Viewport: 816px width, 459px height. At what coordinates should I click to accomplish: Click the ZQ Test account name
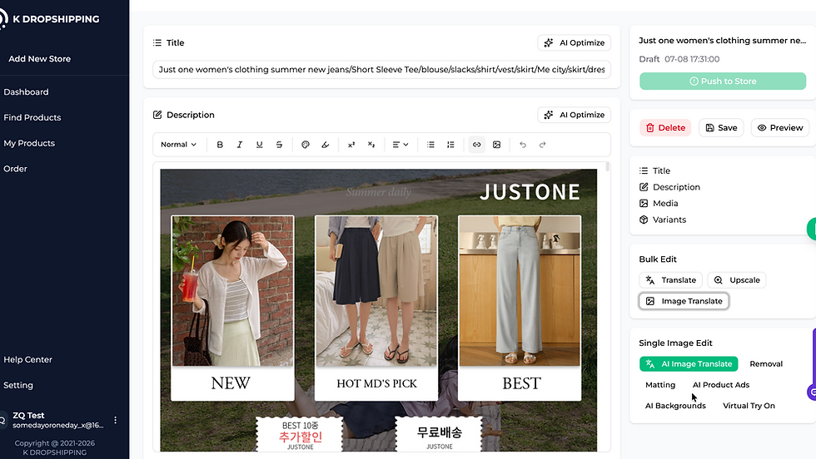coord(28,415)
